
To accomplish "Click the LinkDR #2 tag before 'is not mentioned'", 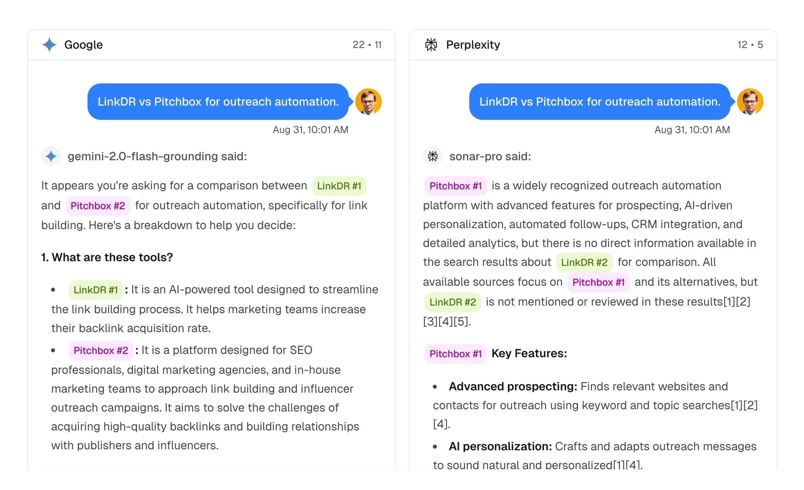I will (x=453, y=302).
